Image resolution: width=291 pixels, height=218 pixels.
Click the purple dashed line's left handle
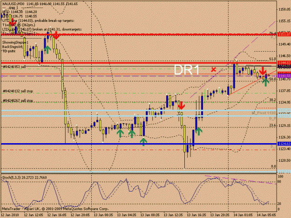click(x=2, y=76)
